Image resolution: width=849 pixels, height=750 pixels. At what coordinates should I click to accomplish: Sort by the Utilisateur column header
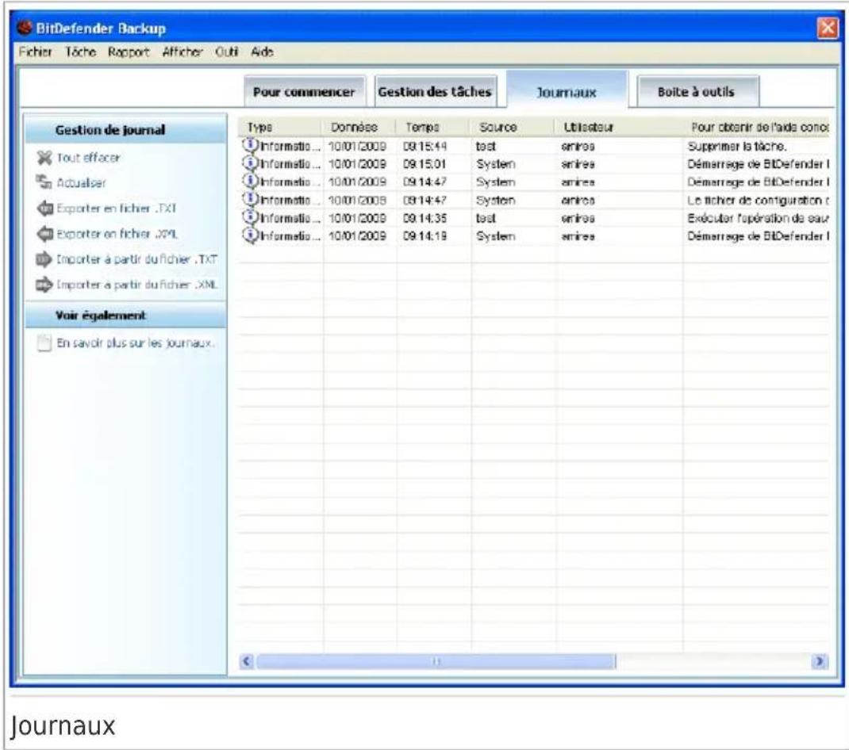pos(618,127)
